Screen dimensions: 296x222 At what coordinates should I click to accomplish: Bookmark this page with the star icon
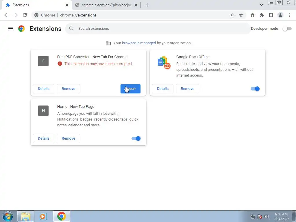point(241,15)
